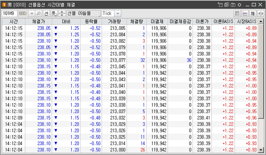Select the volume cell 213,077

tap(114, 60)
